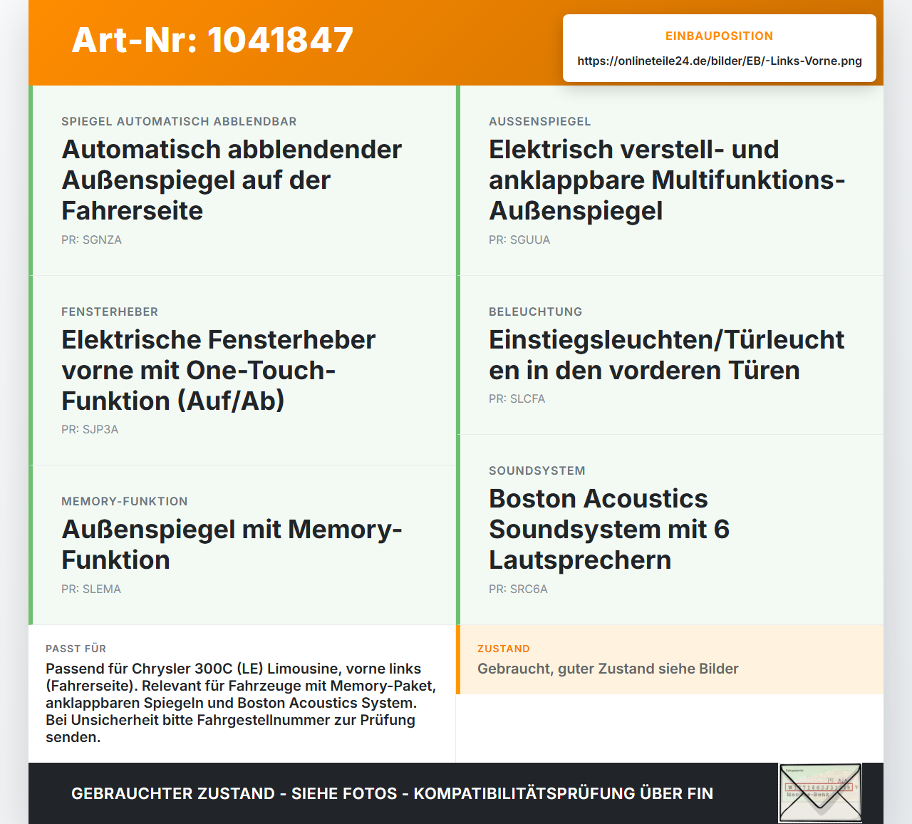912x824 pixels.
Task: Click the Zustand condition box
Action: [x=670, y=659]
